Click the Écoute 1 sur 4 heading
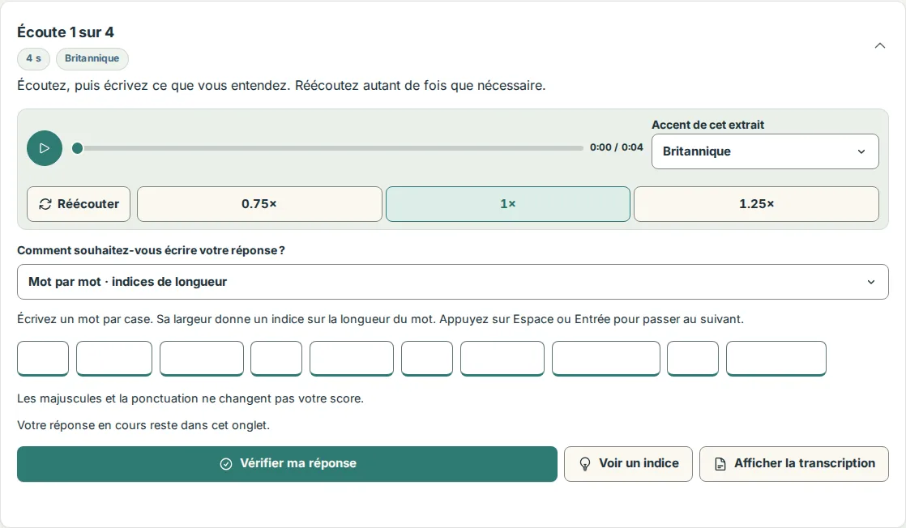Viewport: 906px width, 528px height. tap(66, 32)
